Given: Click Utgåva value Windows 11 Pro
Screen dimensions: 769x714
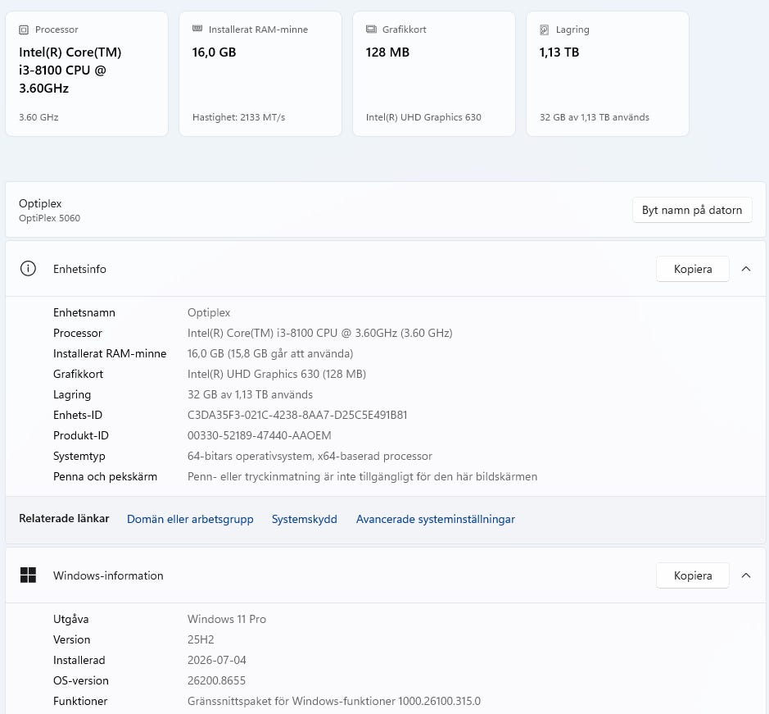Looking at the screenshot, I should (227, 619).
